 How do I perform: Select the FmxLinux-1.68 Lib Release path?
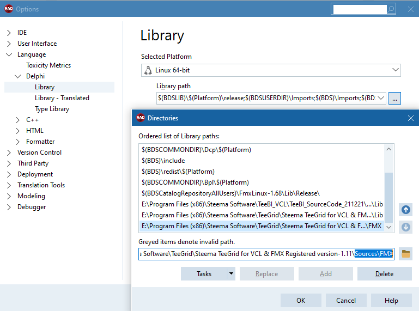(262, 193)
